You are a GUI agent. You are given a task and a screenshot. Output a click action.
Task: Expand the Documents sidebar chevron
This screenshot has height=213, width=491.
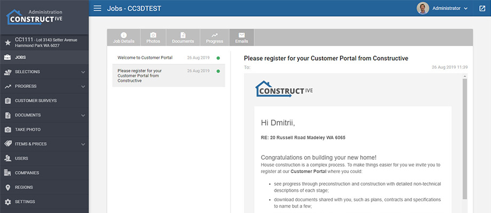click(83, 115)
